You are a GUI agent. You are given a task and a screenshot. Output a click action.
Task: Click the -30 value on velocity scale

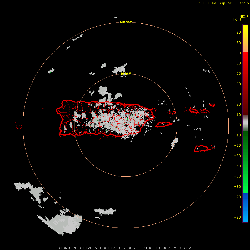[237, 156]
